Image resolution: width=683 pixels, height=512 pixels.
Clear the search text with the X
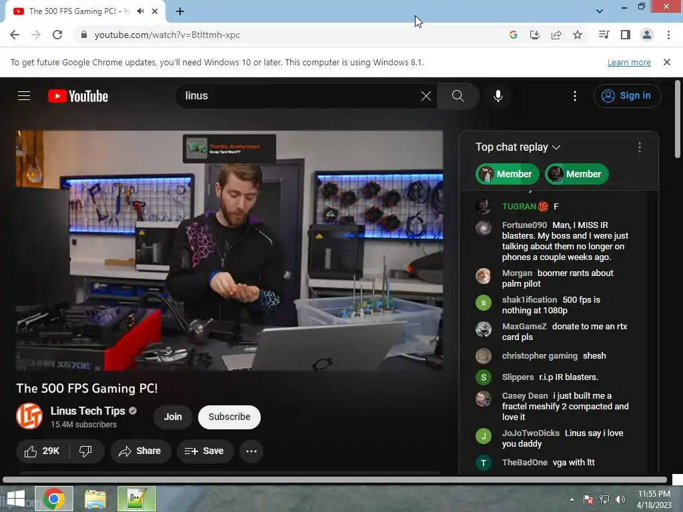[426, 96]
